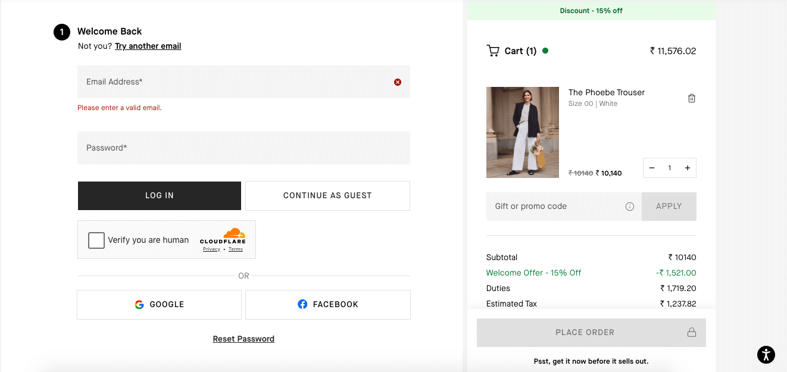Clear the email field error icon

(x=398, y=82)
